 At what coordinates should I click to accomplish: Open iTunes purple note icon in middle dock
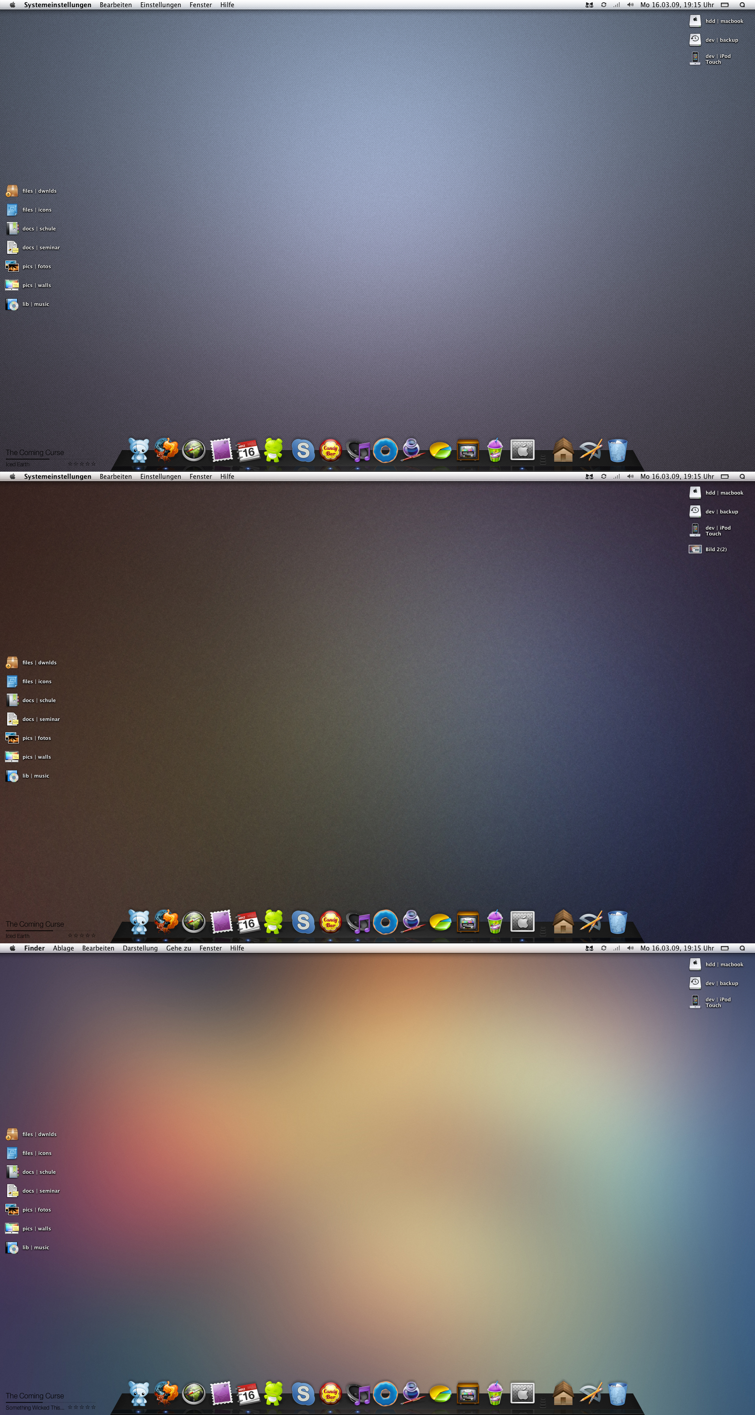358,923
